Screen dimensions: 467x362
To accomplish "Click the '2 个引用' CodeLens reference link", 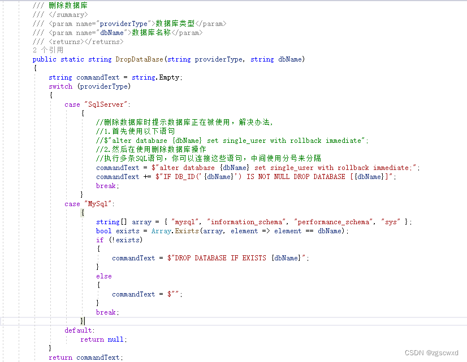I will click(x=48, y=50).
